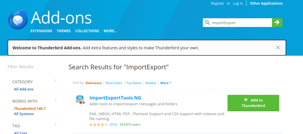Screen dimensions: 303x134
Task: Select the All Tags filter
Action: coord(20,133)
